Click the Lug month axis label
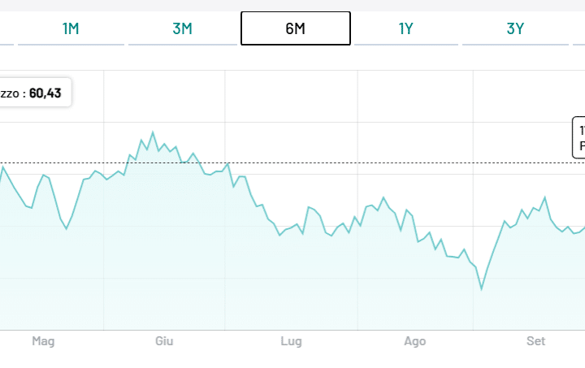The width and height of the screenshot is (585, 368). [291, 341]
